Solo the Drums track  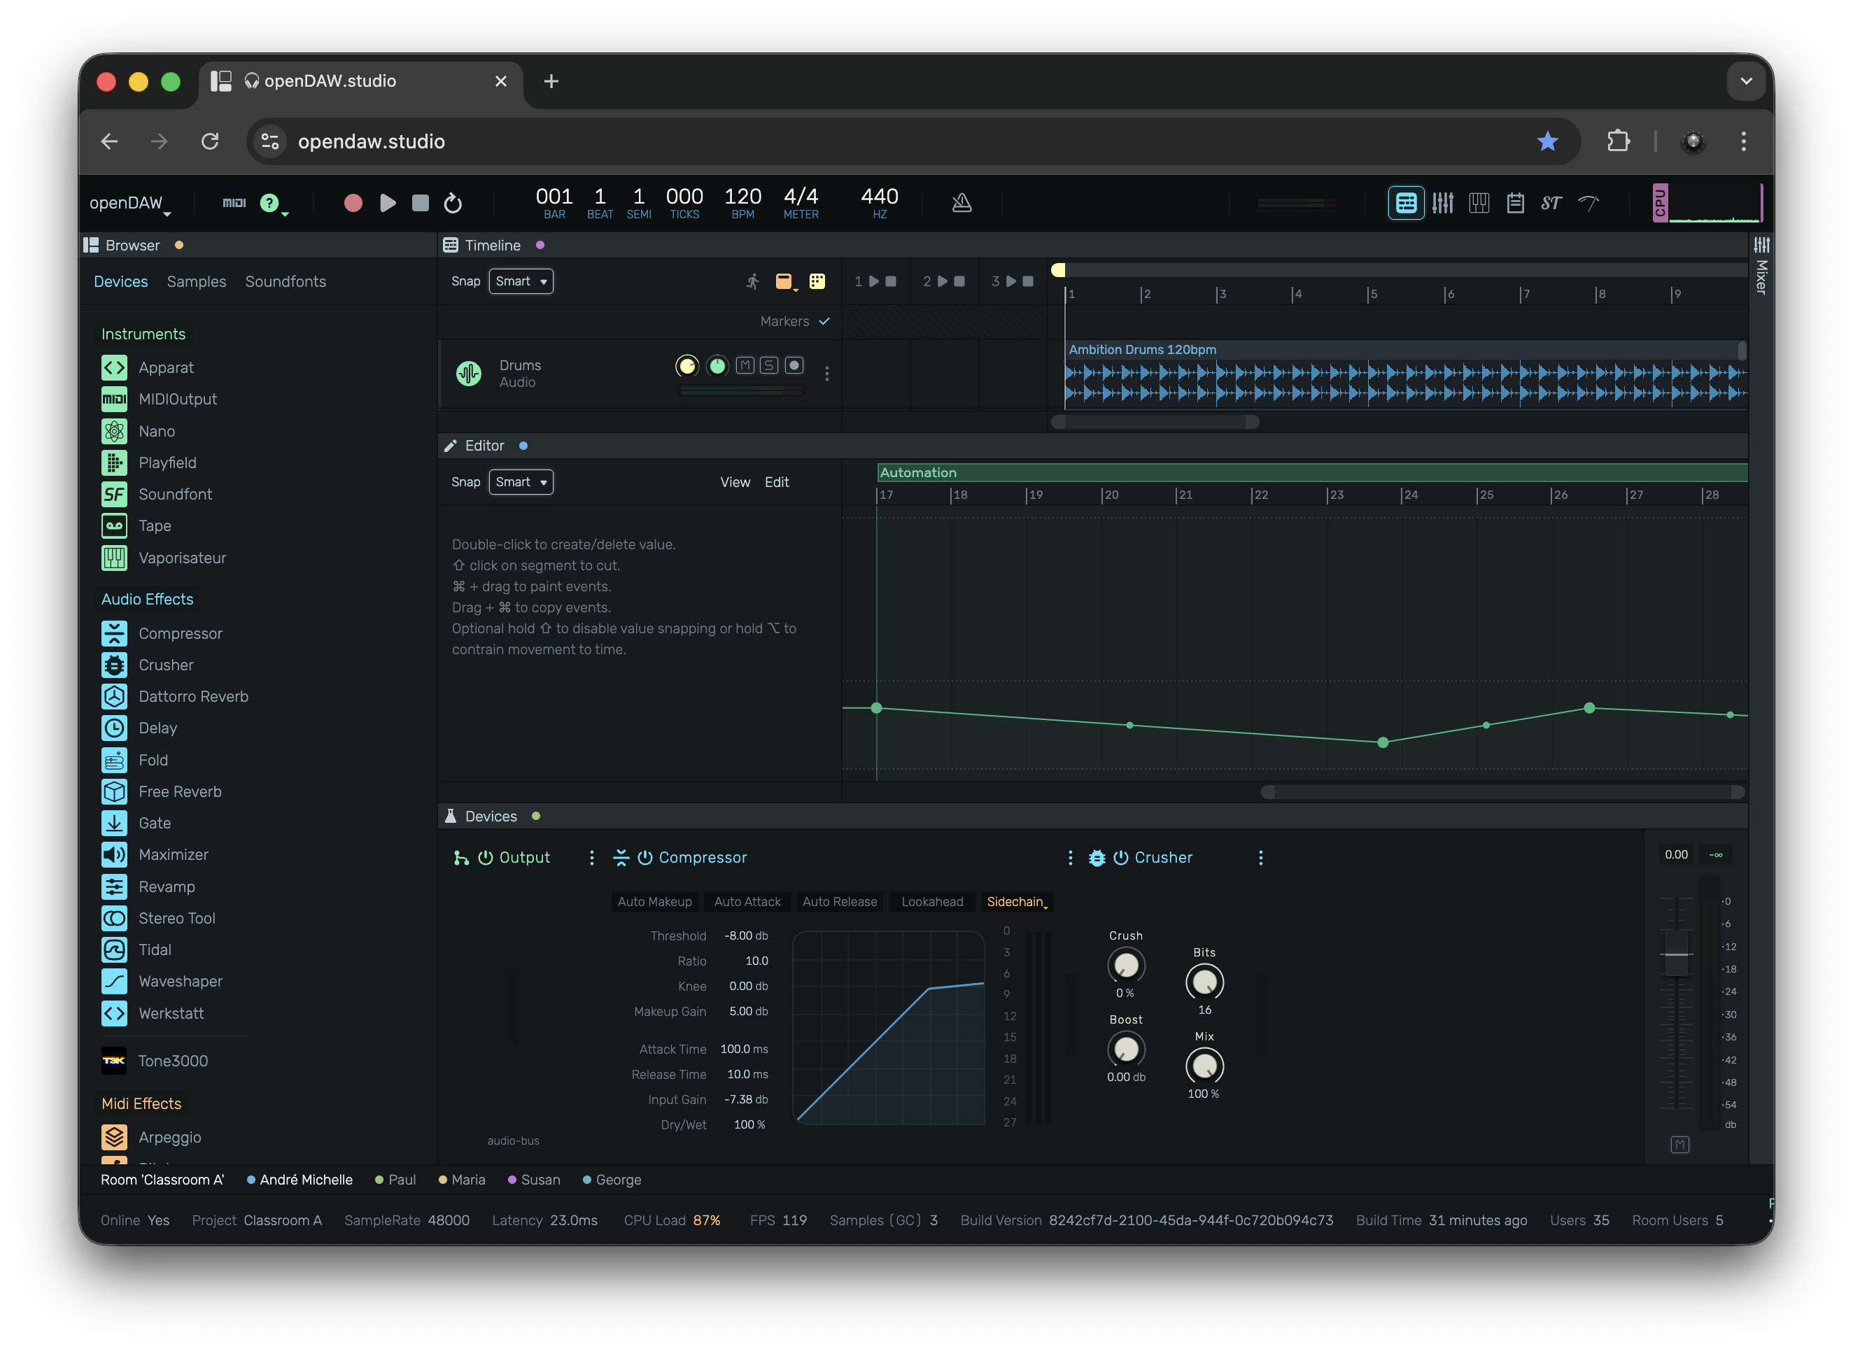click(x=769, y=365)
